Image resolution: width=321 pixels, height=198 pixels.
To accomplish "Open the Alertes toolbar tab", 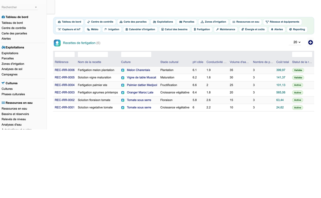I will point(277,29).
